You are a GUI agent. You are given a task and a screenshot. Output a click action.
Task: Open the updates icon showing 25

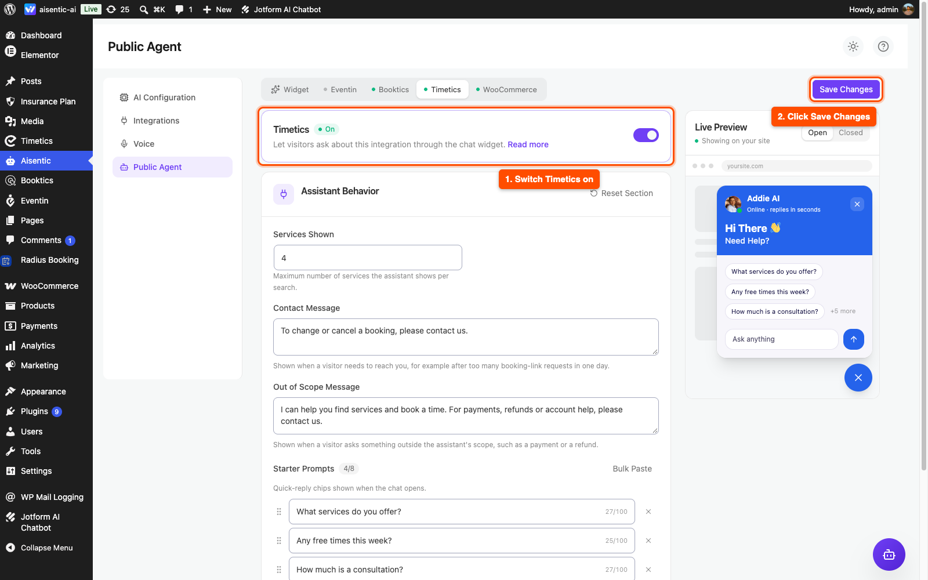click(118, 9)
